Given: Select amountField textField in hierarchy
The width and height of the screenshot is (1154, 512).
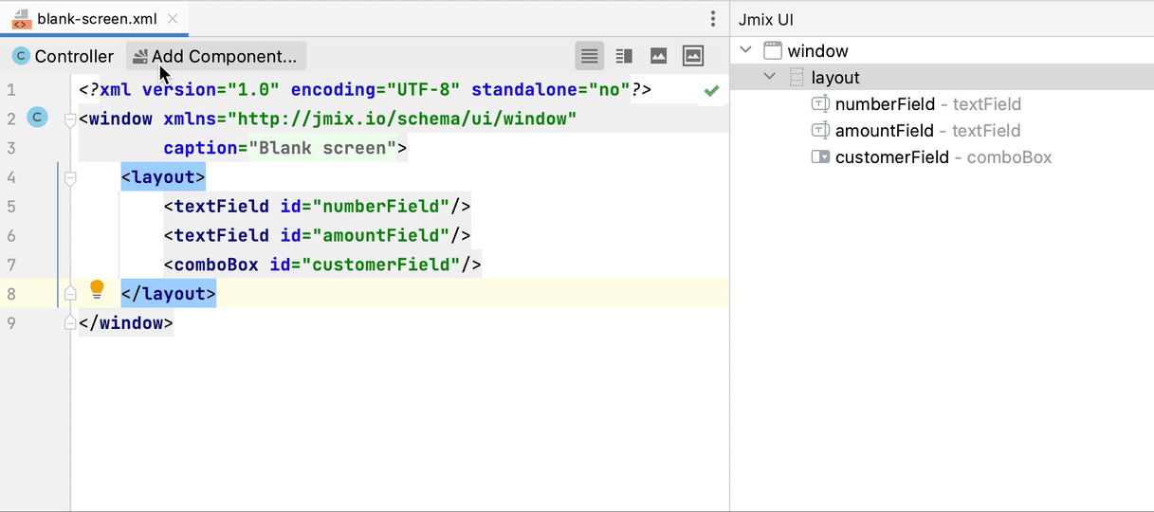Looking at the screenshot, I should click(927, 130).
